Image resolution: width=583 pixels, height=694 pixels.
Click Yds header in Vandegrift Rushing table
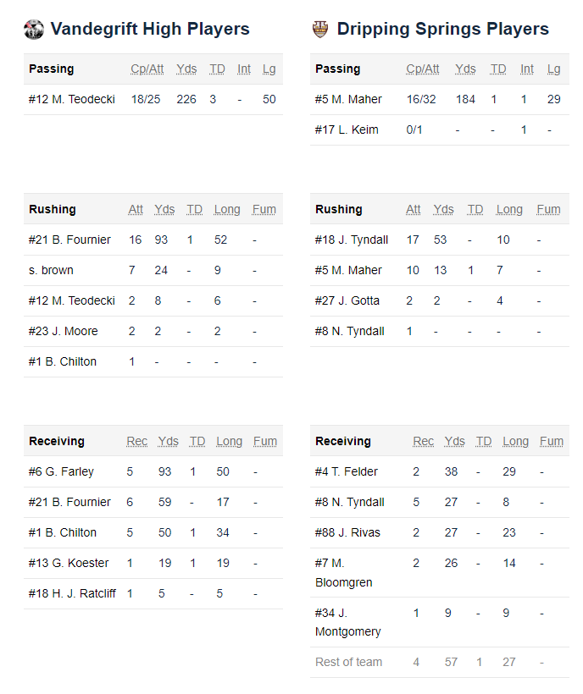pos(164,209)
